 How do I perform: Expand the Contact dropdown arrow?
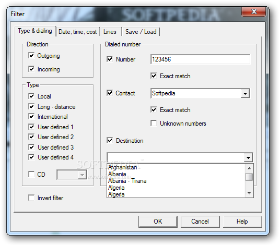coord(245,93)
